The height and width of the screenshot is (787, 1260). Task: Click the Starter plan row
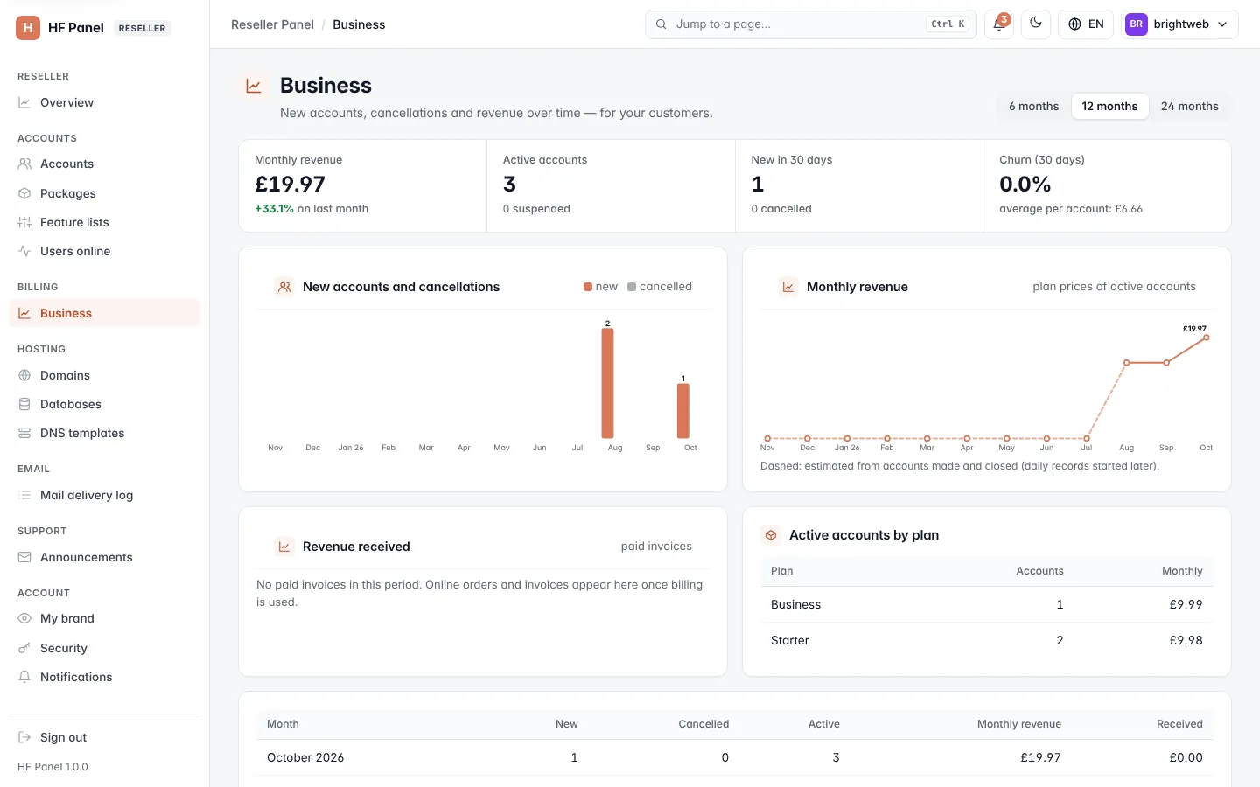[987, 640]
